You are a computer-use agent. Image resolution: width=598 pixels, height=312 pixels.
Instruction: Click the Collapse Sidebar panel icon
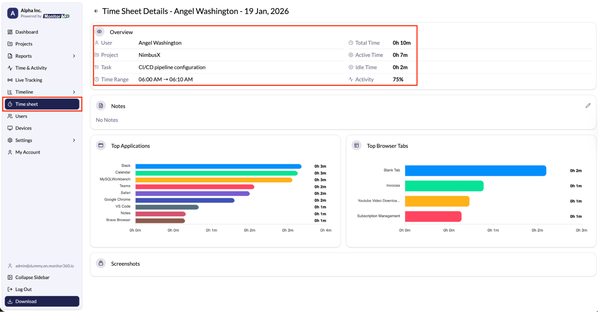pos(10,277)
